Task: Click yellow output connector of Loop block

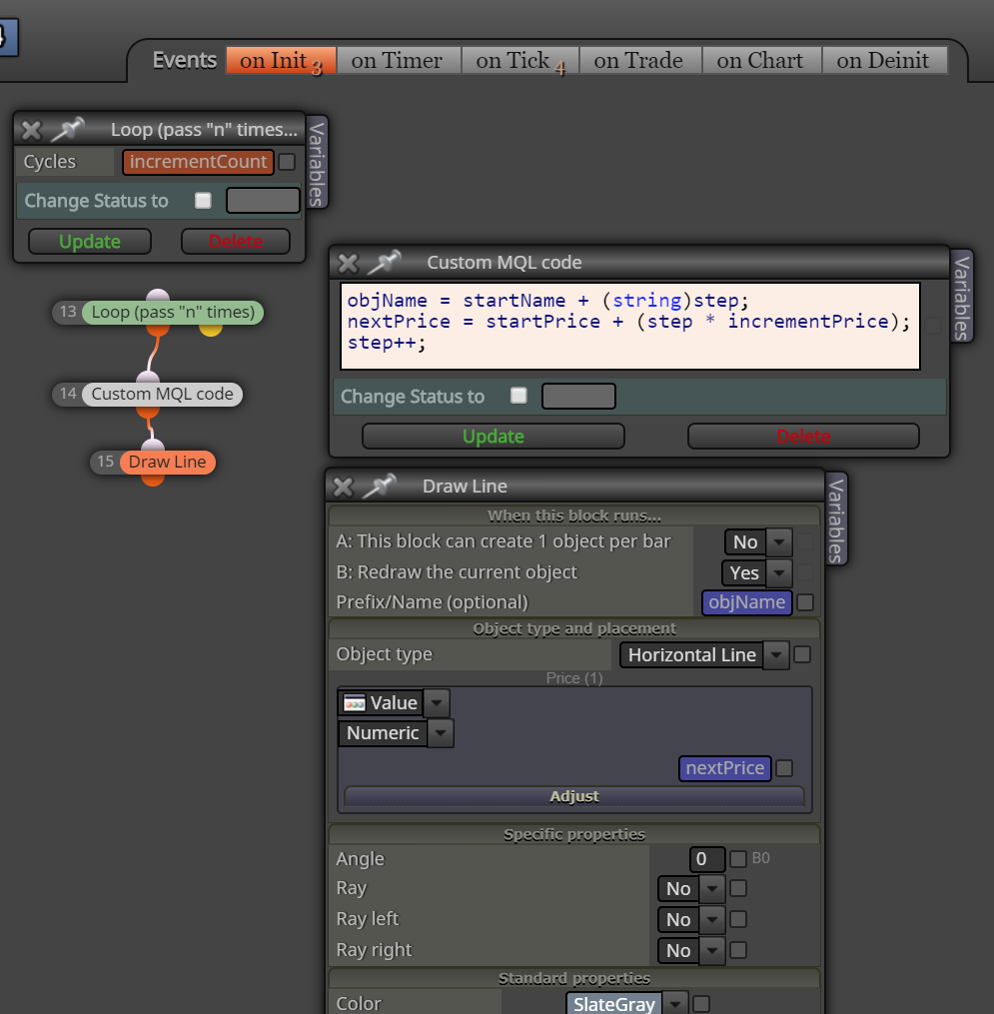Action: point(211,329)
